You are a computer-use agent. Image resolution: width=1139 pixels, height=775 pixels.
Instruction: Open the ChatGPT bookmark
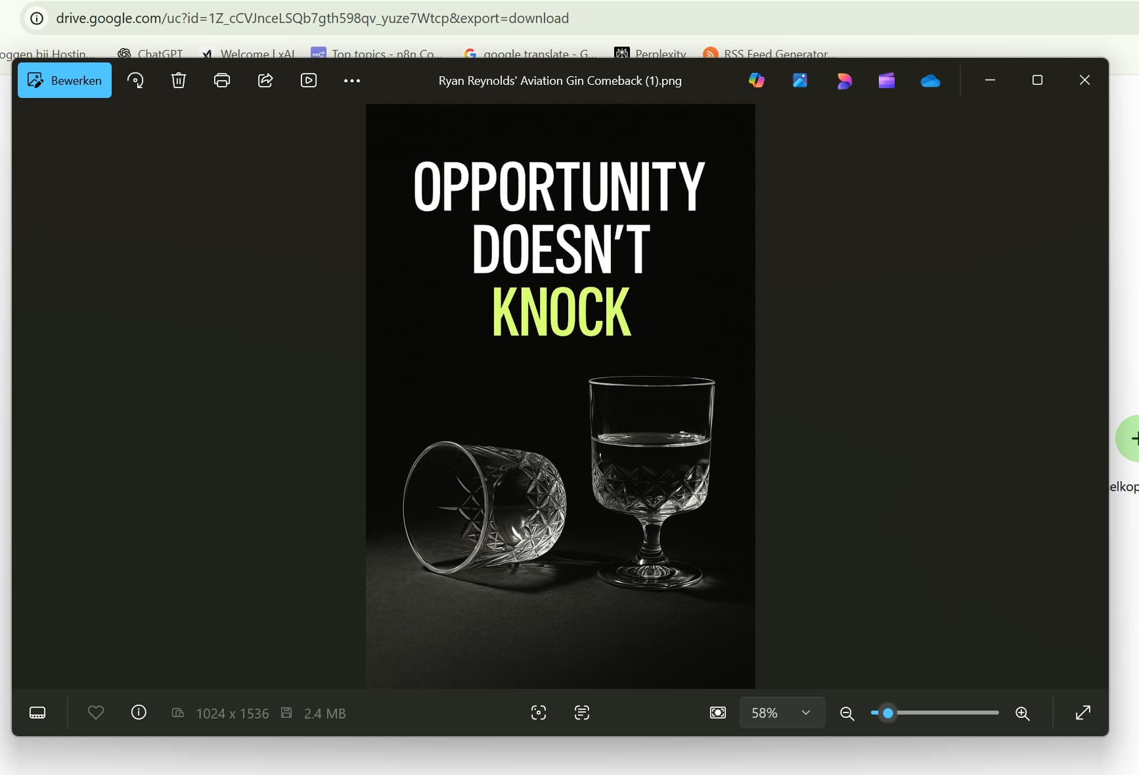150,53
